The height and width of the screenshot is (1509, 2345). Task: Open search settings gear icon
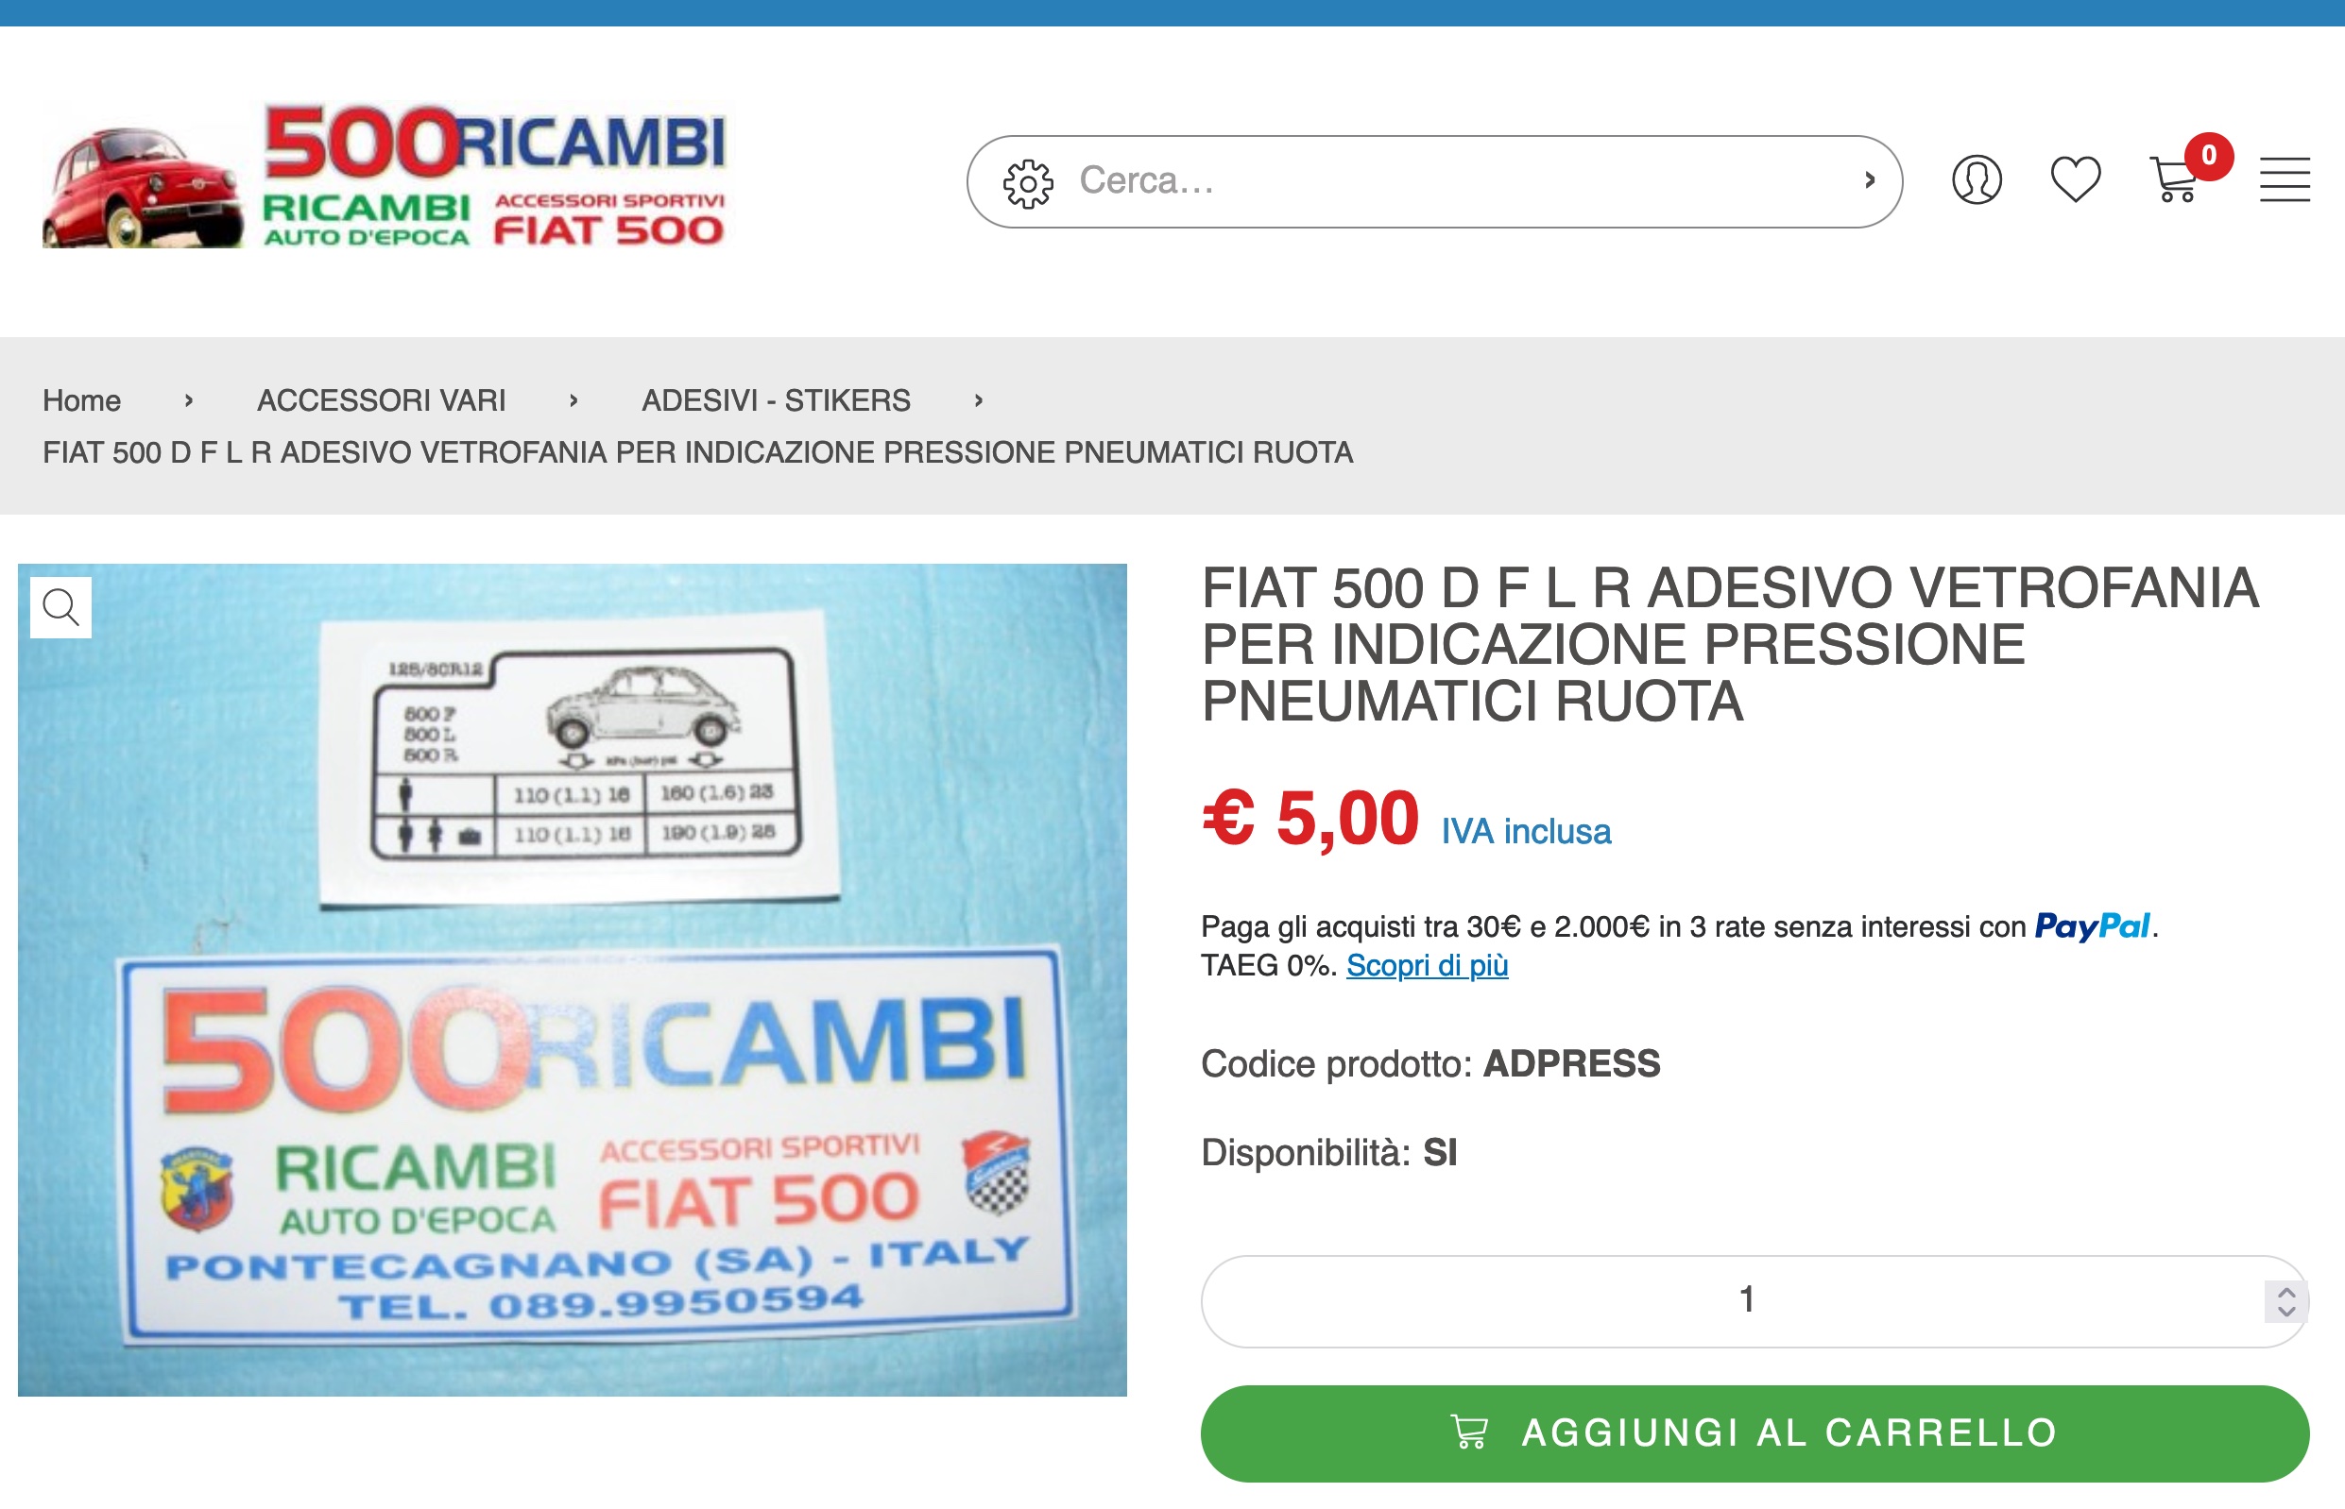click(x=1027, y=182)
